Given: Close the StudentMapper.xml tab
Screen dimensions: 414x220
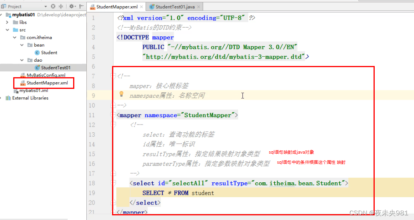Looking at the screenshot, I should coord(142,7).
